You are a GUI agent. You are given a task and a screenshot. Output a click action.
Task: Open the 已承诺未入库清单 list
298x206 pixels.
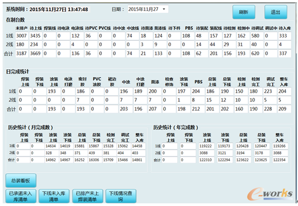pyautogui.click(x=21, y=196)
